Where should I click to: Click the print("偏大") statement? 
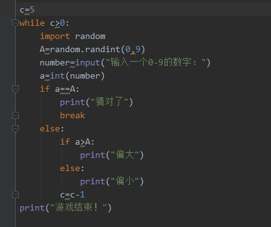point(112,155)
